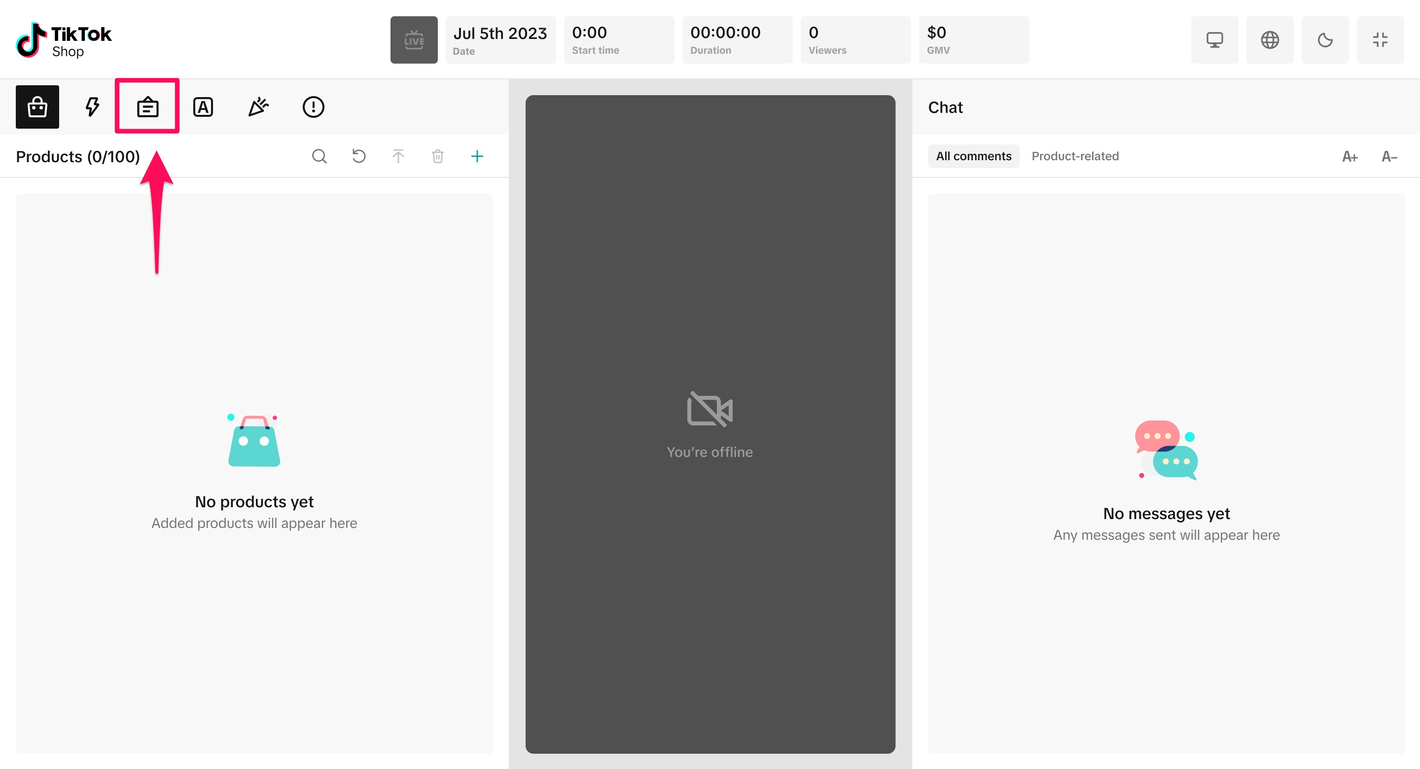Delete products with trash icon
This screenshot has height=769, width=1420.
point(438,157)
